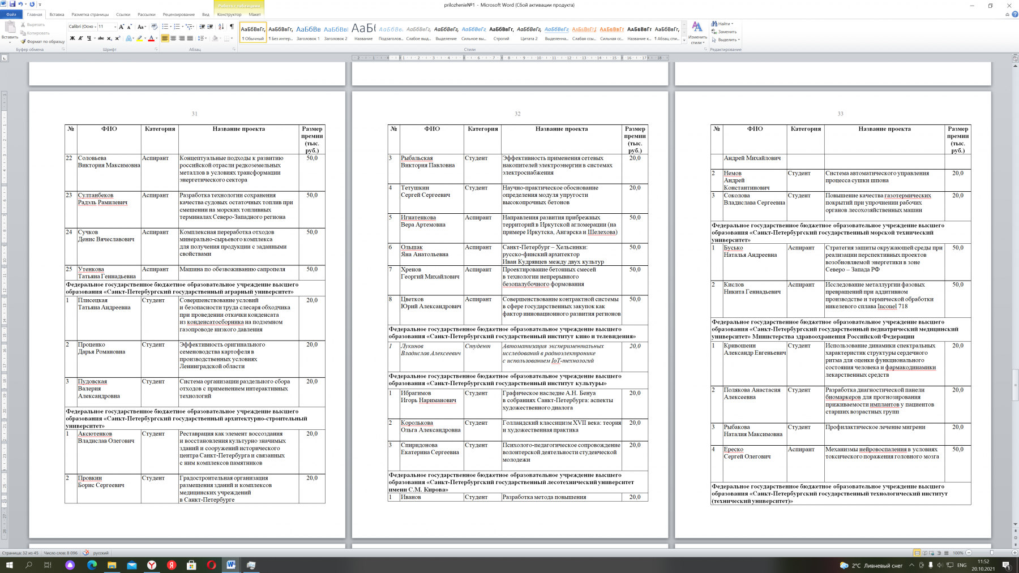Toggle show paragraph marks (¶)
The width and height of the screenshot is (1019, 573).
pyautogui.click(x=232, y=27)
